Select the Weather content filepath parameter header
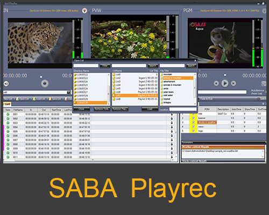Screen dimensions: 269x215 pos(223,147)
